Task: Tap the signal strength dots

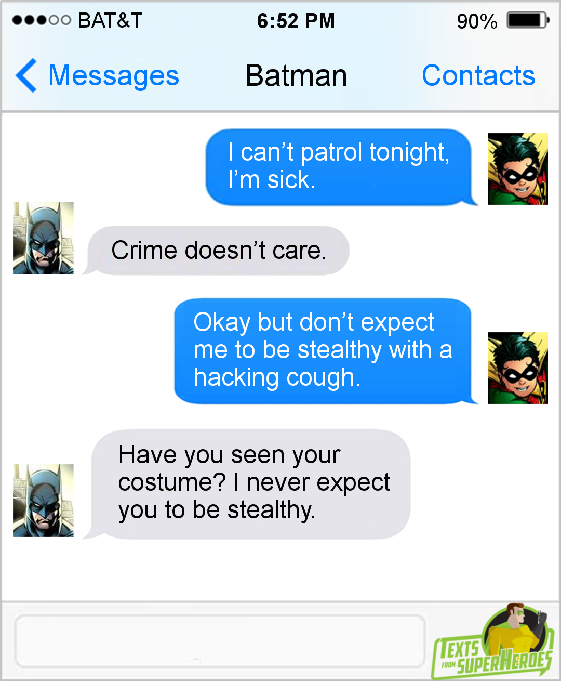Action: 41,20
